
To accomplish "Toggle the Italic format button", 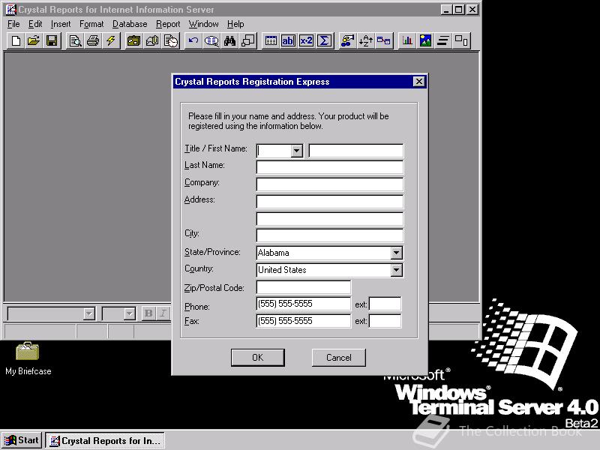I will (x=163, y=313).
